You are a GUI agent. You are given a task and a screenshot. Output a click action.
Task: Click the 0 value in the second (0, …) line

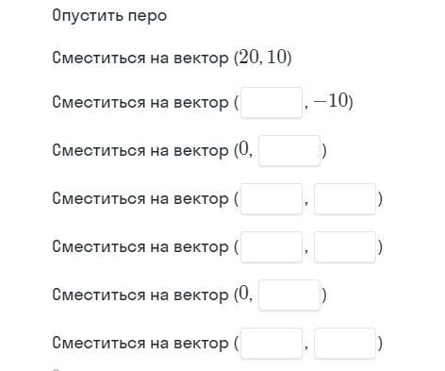243,294
